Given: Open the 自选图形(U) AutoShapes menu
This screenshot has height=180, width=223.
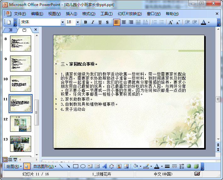Looking at the screenshot, I should (x=45, y=166).
